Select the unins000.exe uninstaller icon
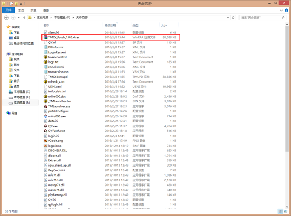 [46, 116]
